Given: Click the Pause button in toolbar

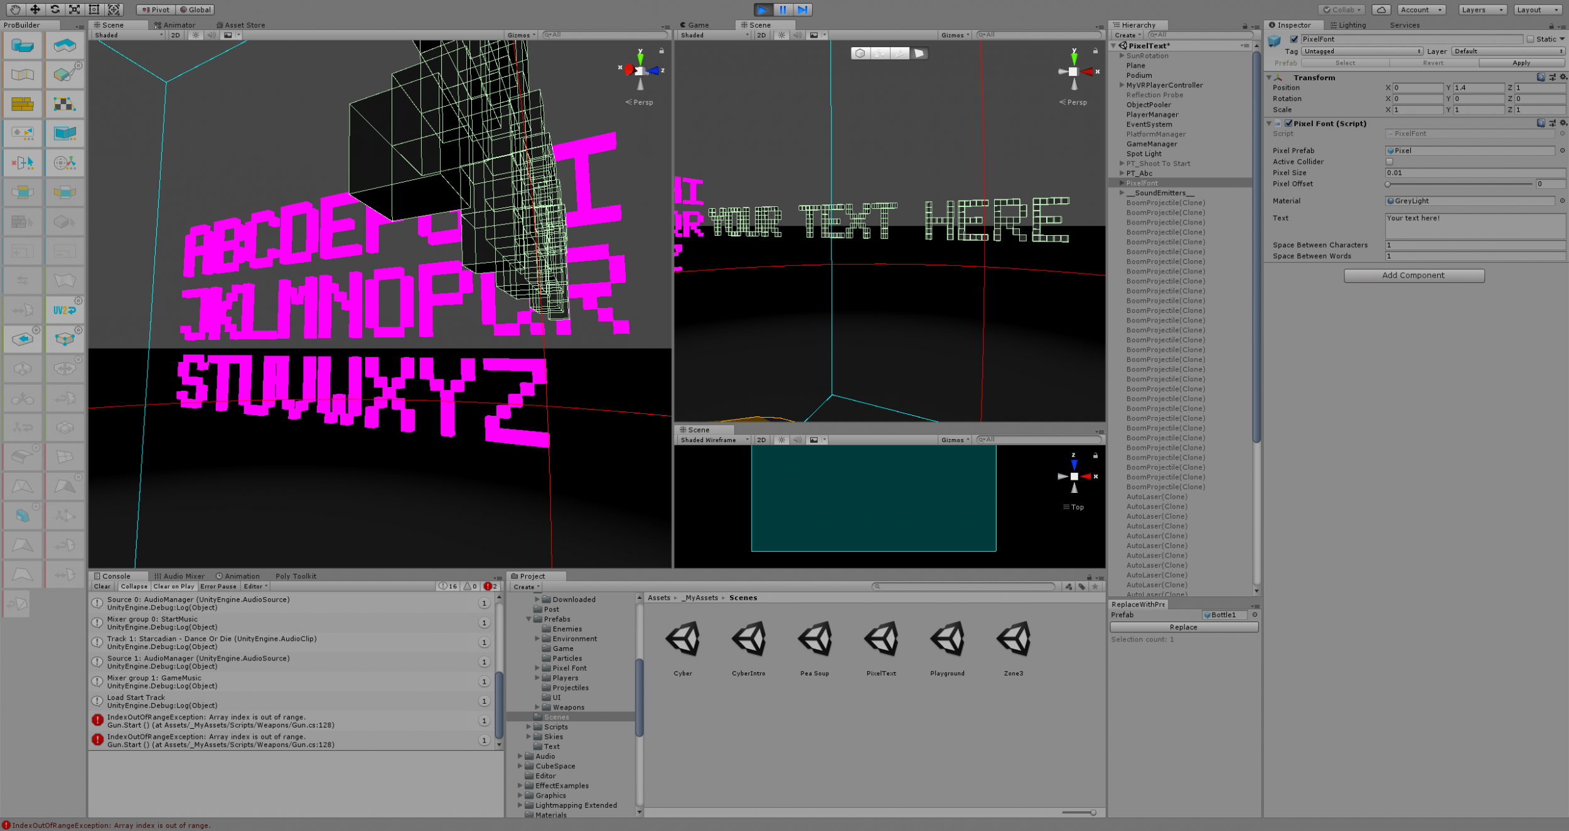Looking at the screenshot, I should (783, 9).
